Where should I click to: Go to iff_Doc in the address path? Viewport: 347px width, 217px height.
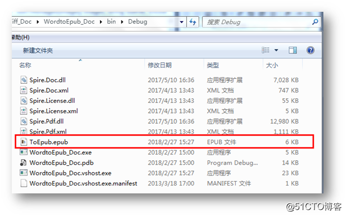point(22,22)
